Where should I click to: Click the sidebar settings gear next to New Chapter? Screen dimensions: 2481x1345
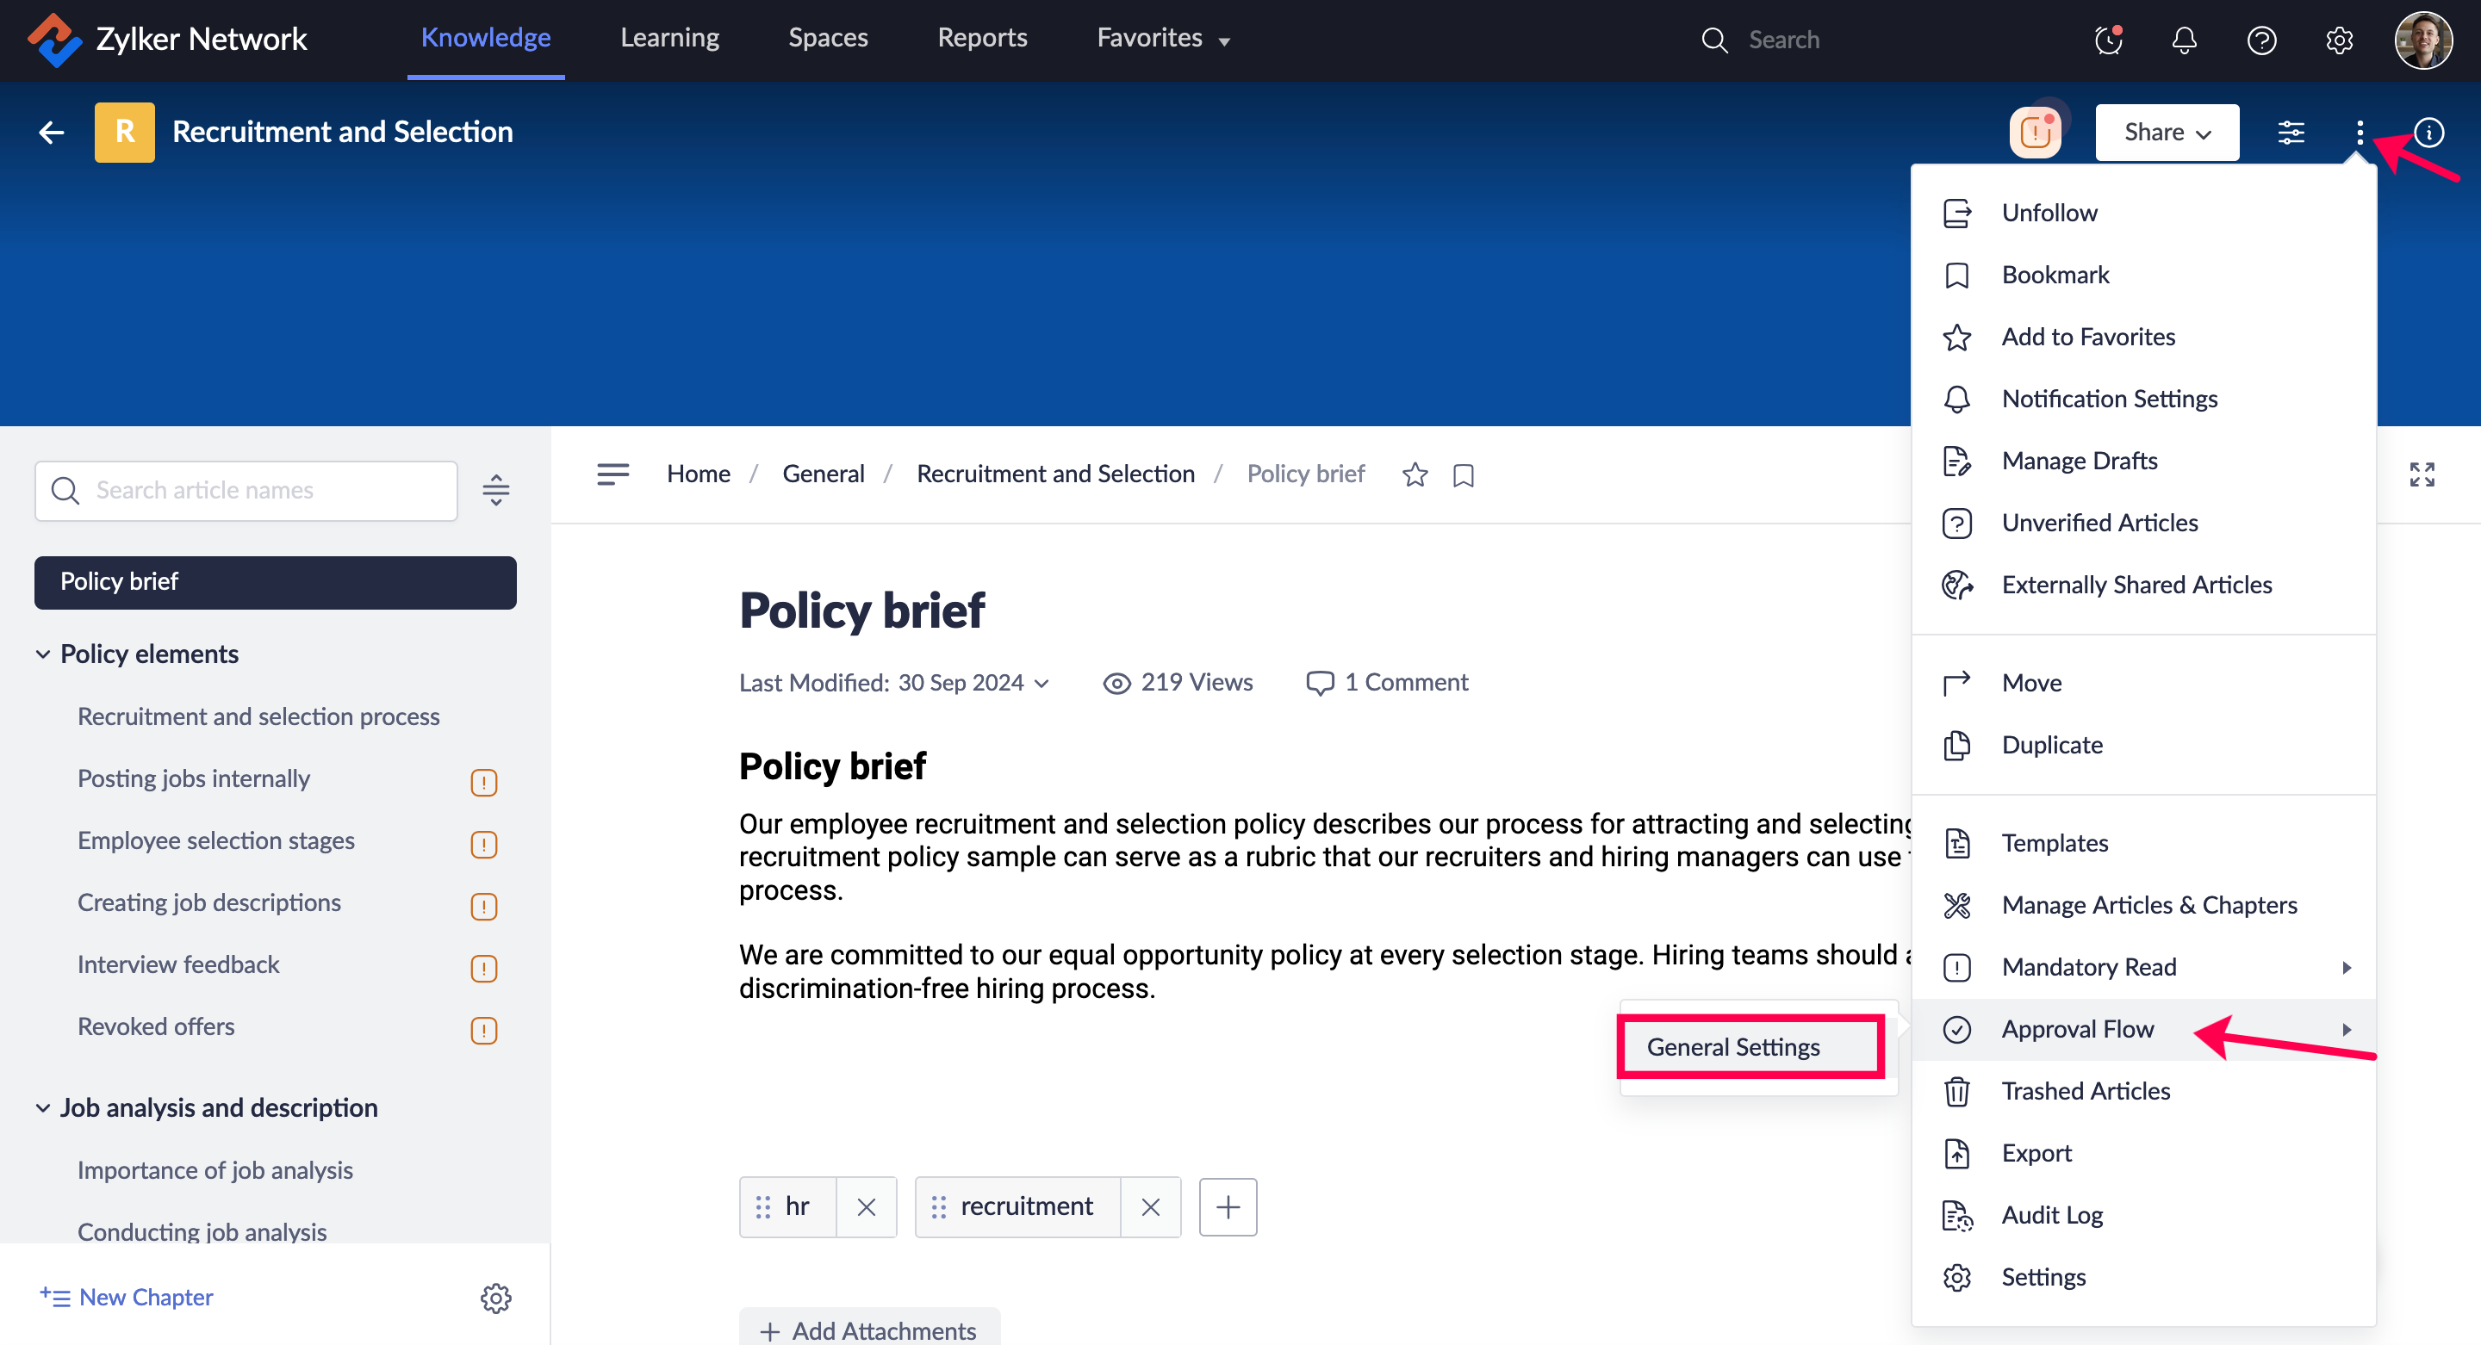(x=495, y=1298)
